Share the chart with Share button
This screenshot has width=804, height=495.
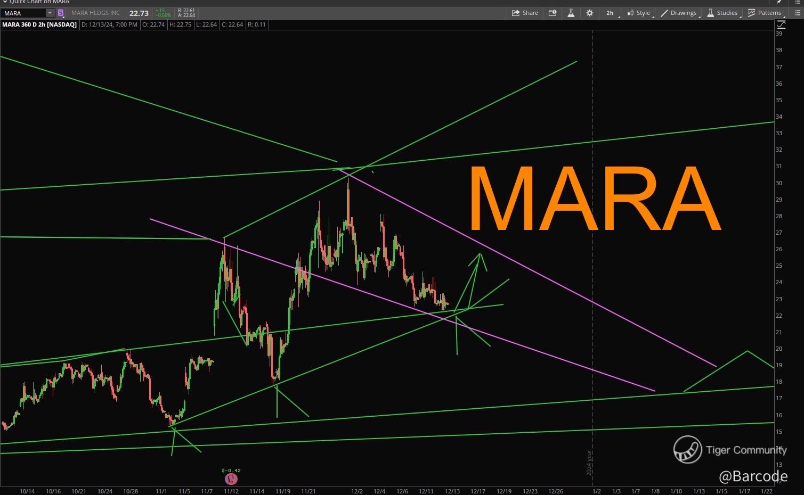coord(525,13)
